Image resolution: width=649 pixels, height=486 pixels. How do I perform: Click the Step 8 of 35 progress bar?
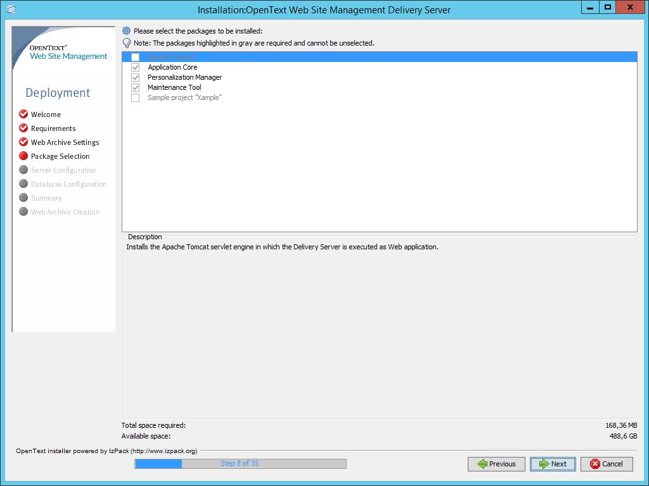tap(240, 464)
